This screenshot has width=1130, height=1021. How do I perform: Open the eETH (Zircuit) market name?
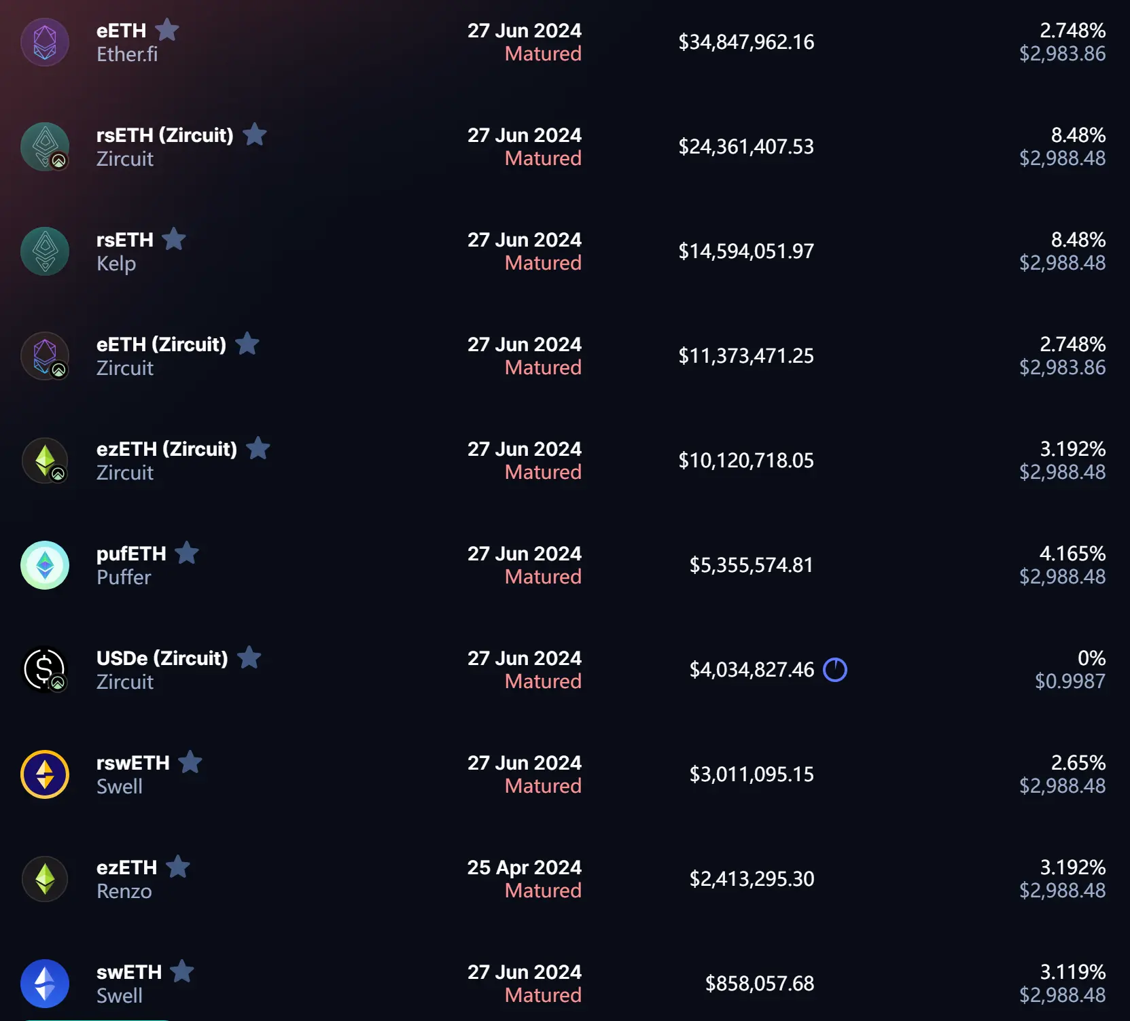click(161, 344)
